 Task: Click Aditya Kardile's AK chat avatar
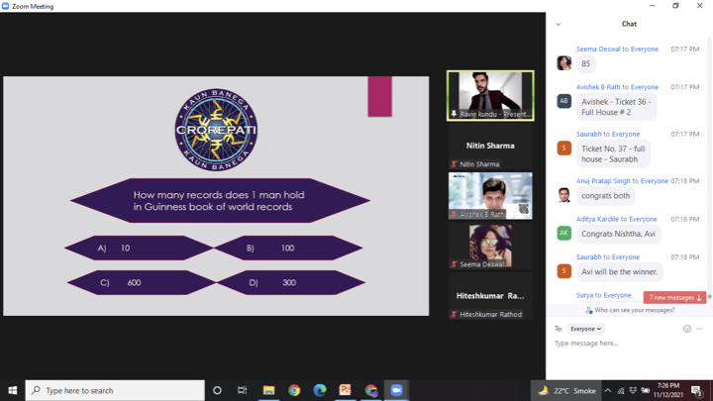click(x=564, y=234)
